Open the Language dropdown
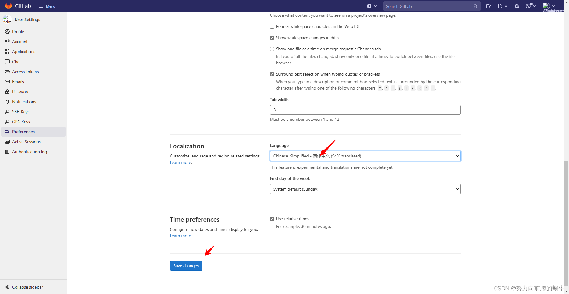 pyautogui.click(x=365, y=156)
